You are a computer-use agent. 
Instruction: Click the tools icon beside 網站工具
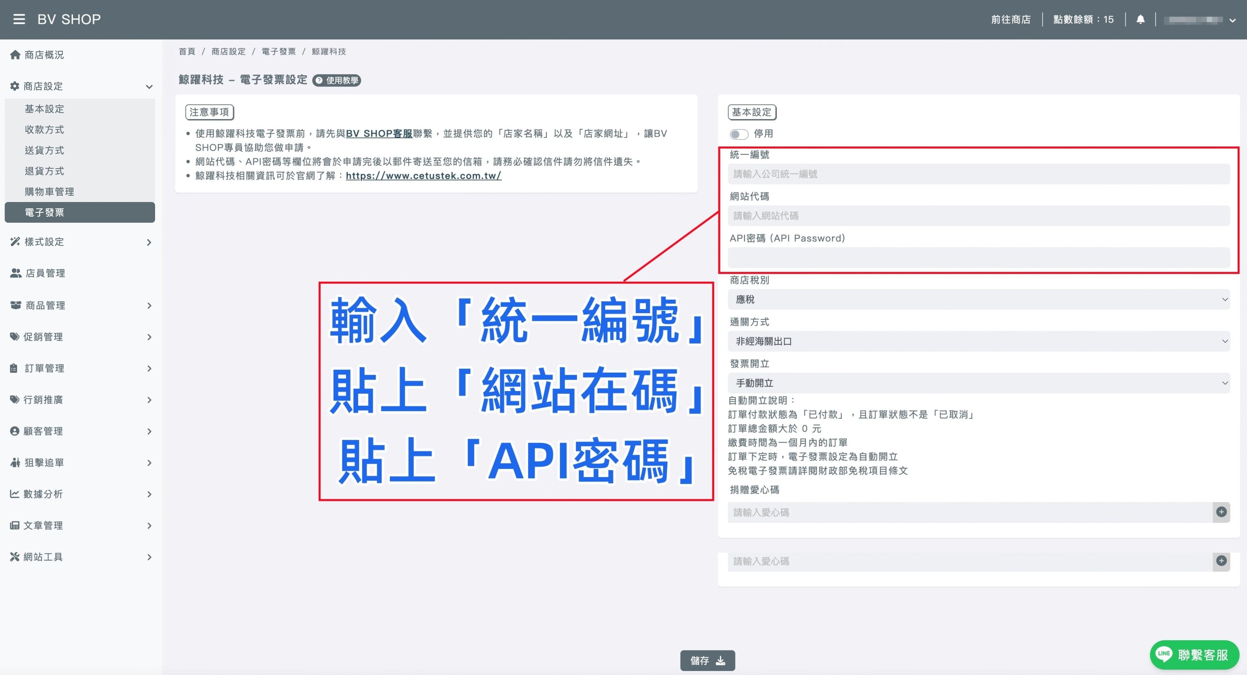tap(14, 556)
